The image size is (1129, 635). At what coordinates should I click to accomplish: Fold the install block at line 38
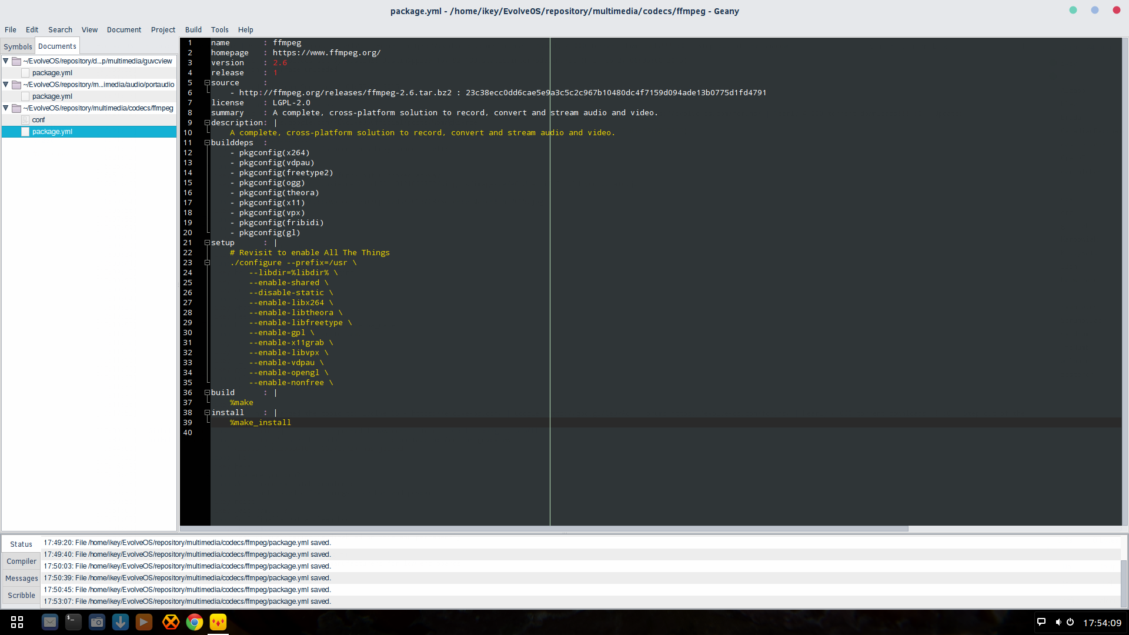coord(207,413)
